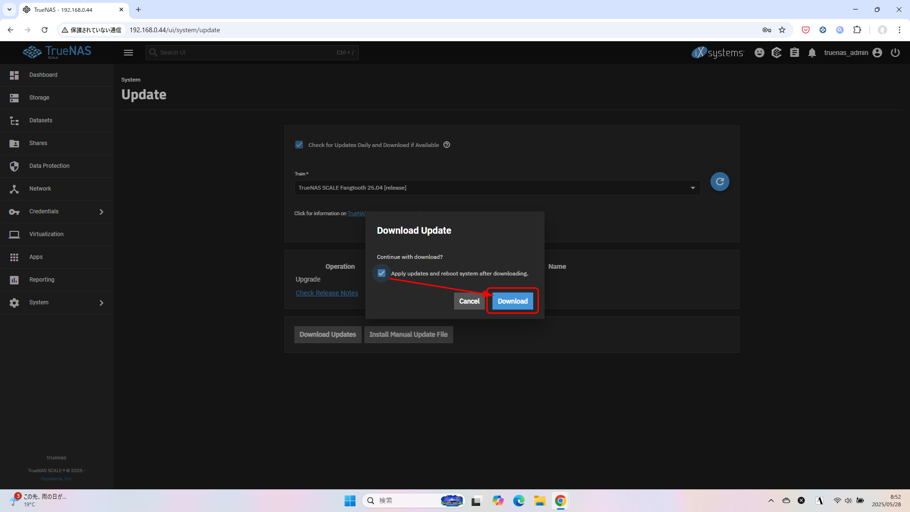910x512 pixels.
Task: Open the clock showing 8:52
Action: [886, 501]
